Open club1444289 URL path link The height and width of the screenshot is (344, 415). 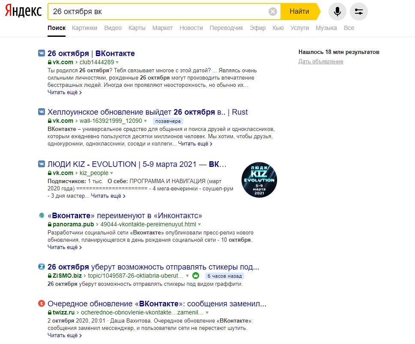(x=97, y=62)
